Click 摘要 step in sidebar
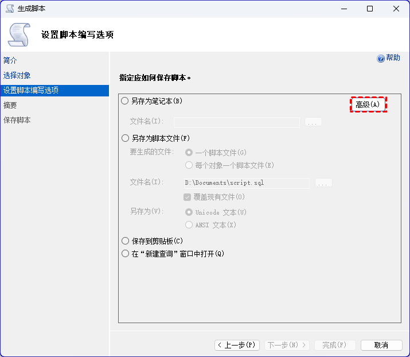Viewport: 410px width, 357px height. tap(10, 105)
